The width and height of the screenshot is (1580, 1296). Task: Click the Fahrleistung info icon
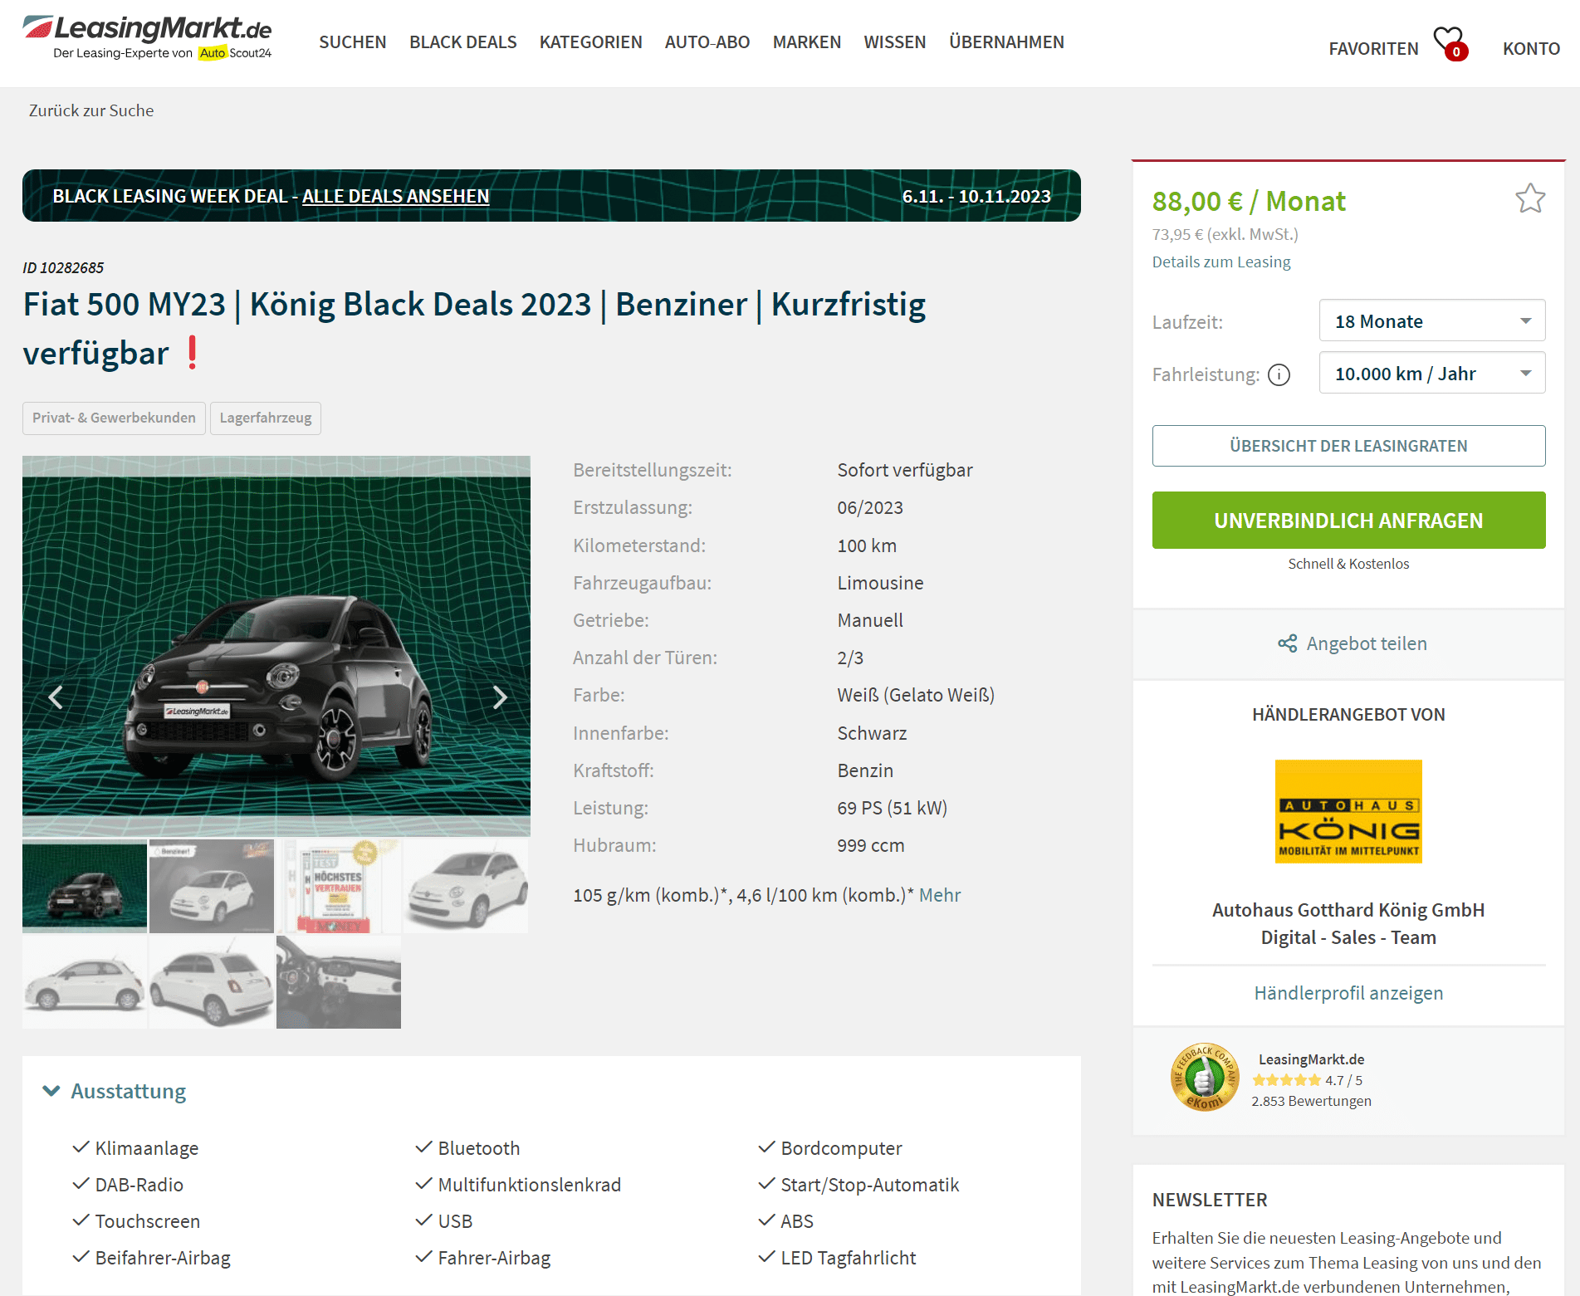point(1279,375)
